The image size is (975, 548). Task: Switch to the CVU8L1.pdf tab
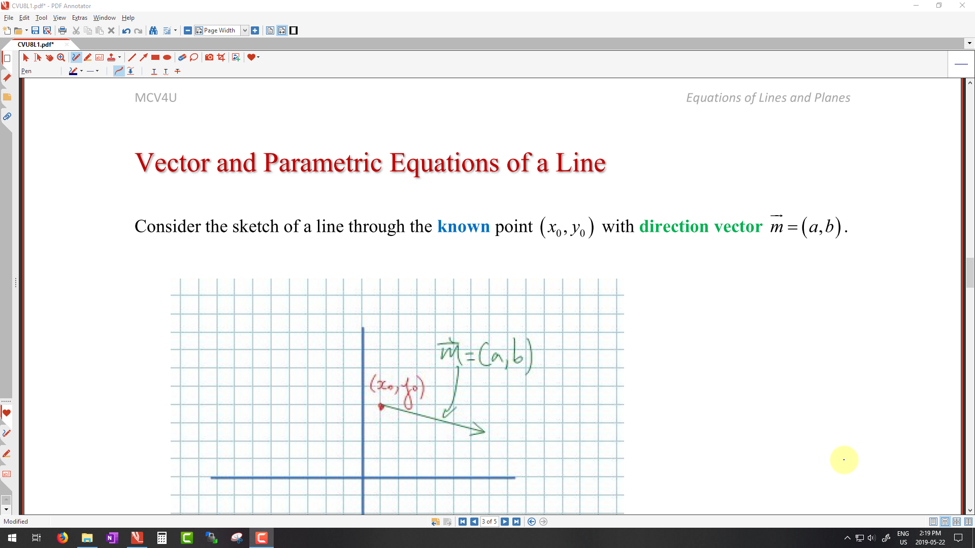(36, 44)
